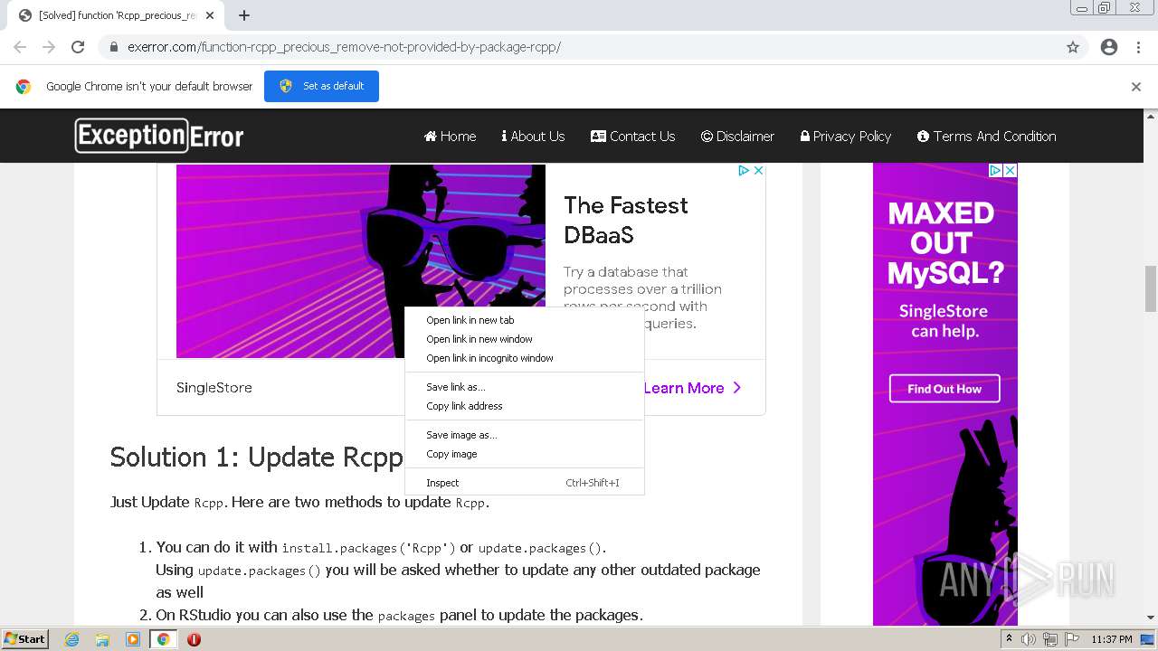Choose Open link in new tab

(x=525, y=320)
